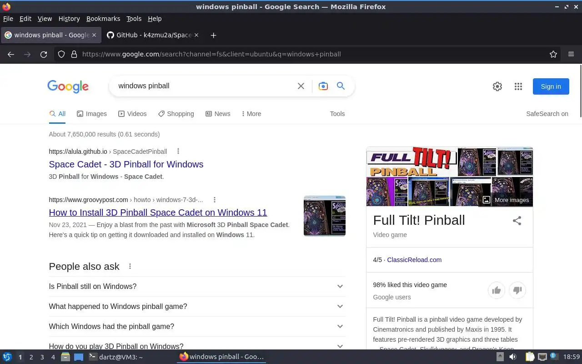Open the Google apps grid
Viewport: 582px width, 364px height.
pyautogui.click(x=518, y=86)
